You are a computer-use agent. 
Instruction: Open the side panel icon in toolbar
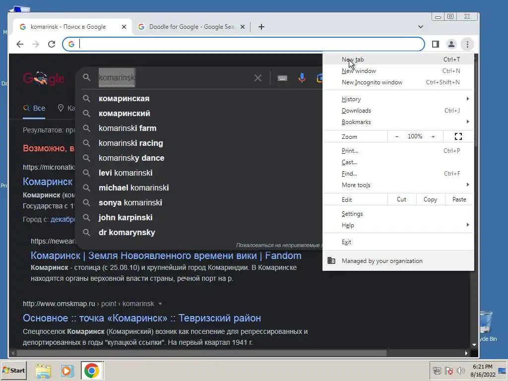click(436, 44)
